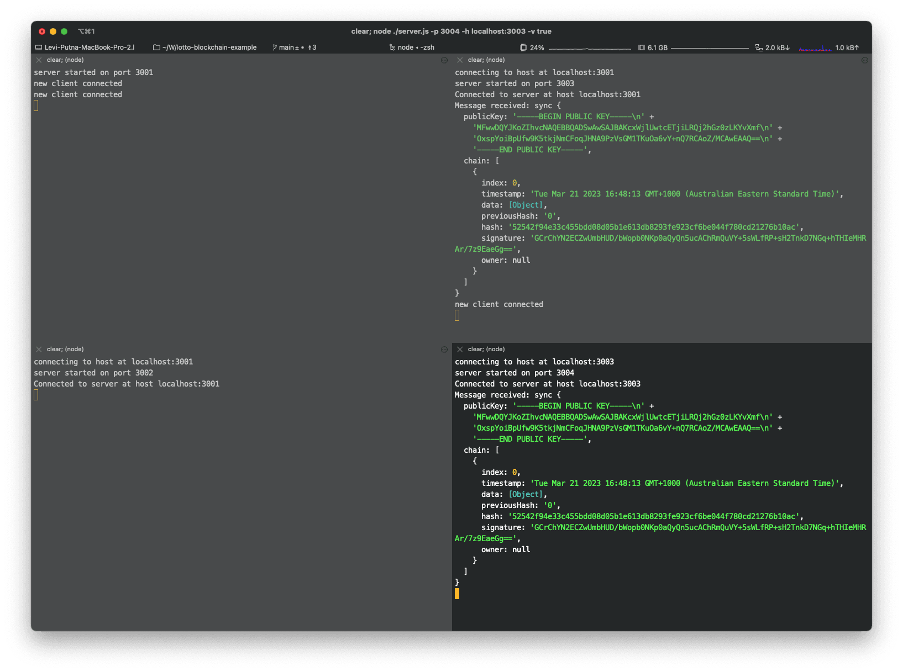The height and width of the screenshot is (672, 903).
Task: Open the port 3003 pane options menu
Action: pos(865,60)
